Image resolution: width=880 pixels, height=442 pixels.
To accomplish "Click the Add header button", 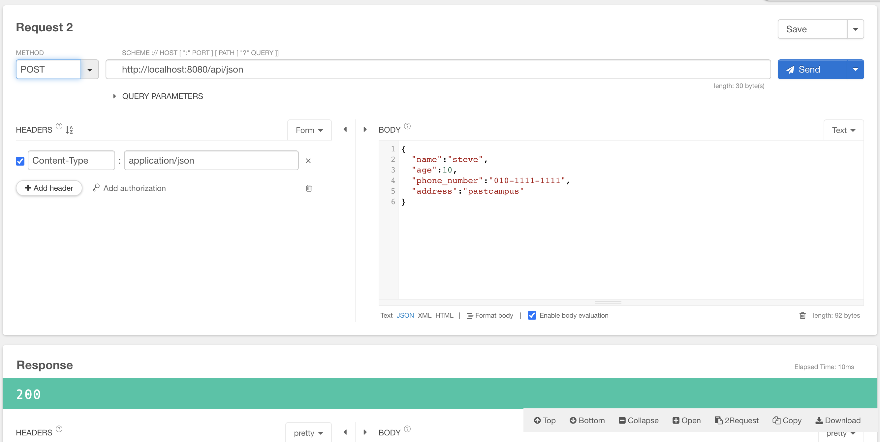I will [x=49, y=188].
